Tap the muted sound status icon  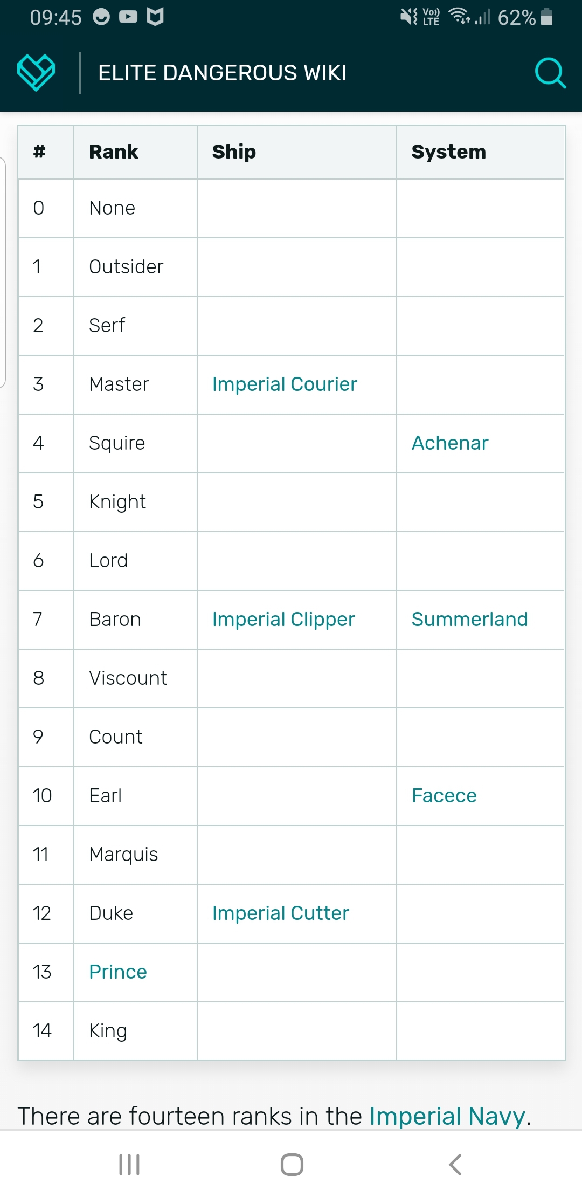[409, 17]
